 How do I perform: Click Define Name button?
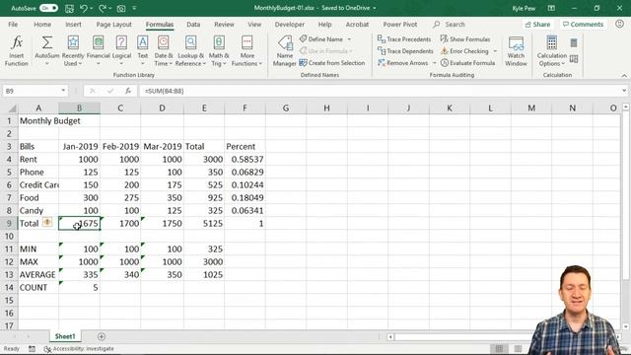point(321,39)
